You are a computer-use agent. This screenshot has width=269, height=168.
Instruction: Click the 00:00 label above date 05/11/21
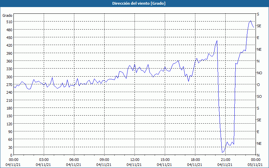[x=256, y=160]
